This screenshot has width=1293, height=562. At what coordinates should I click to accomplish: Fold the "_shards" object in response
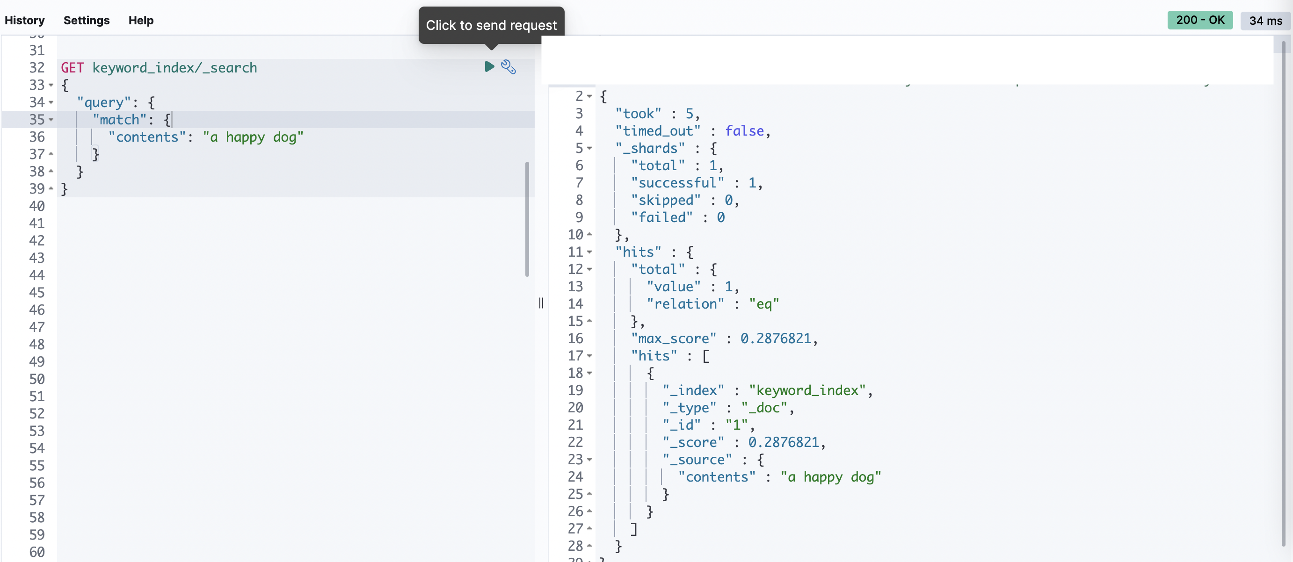coord(589,149)
